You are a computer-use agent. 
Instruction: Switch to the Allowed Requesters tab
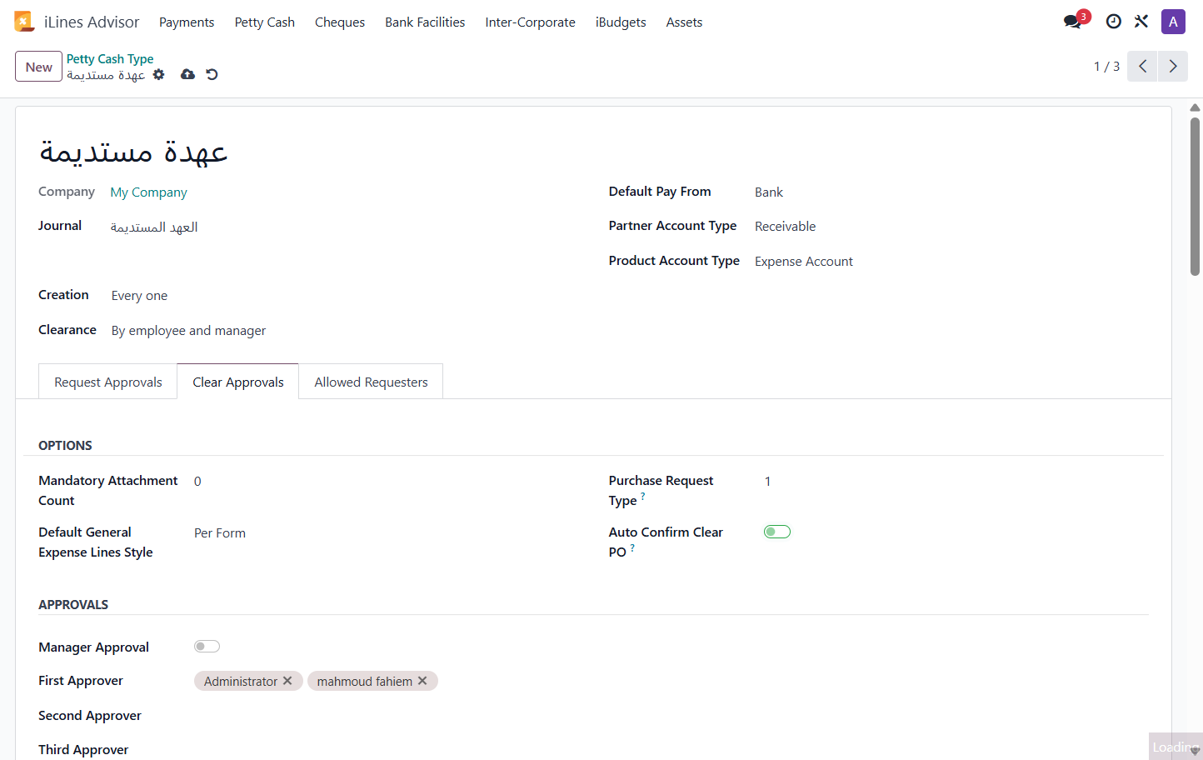click(x=372, y=382)
